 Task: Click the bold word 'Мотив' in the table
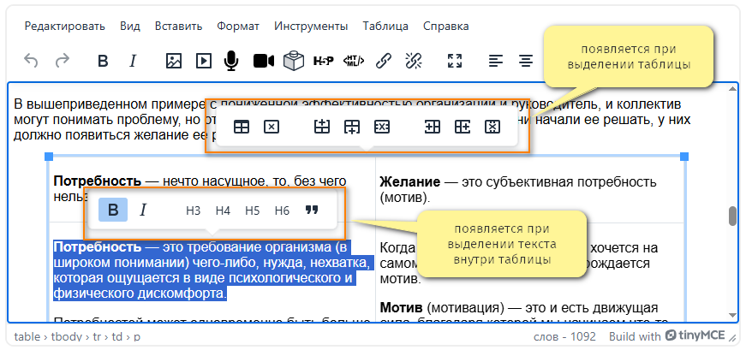point(401,307)
